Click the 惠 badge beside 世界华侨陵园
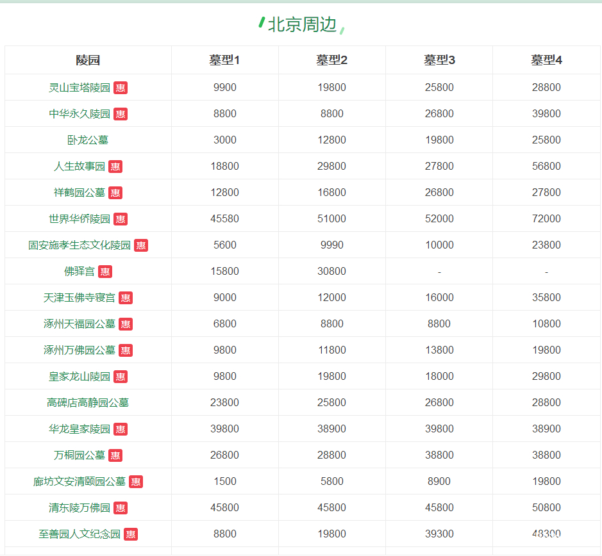This screenshot has height=556, width=602. (121, 219)
